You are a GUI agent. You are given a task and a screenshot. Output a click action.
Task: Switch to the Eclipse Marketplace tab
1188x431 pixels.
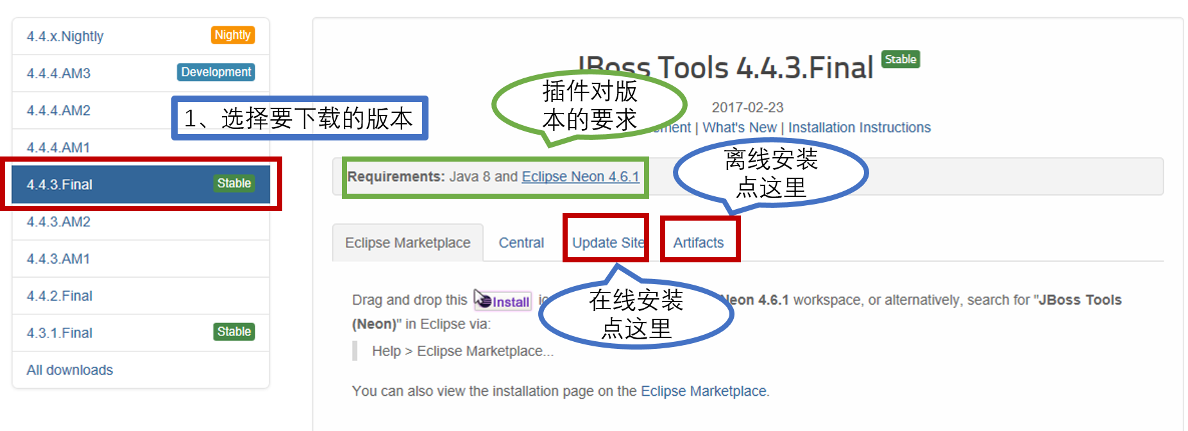pyautogui.click(x=408, y=243)
